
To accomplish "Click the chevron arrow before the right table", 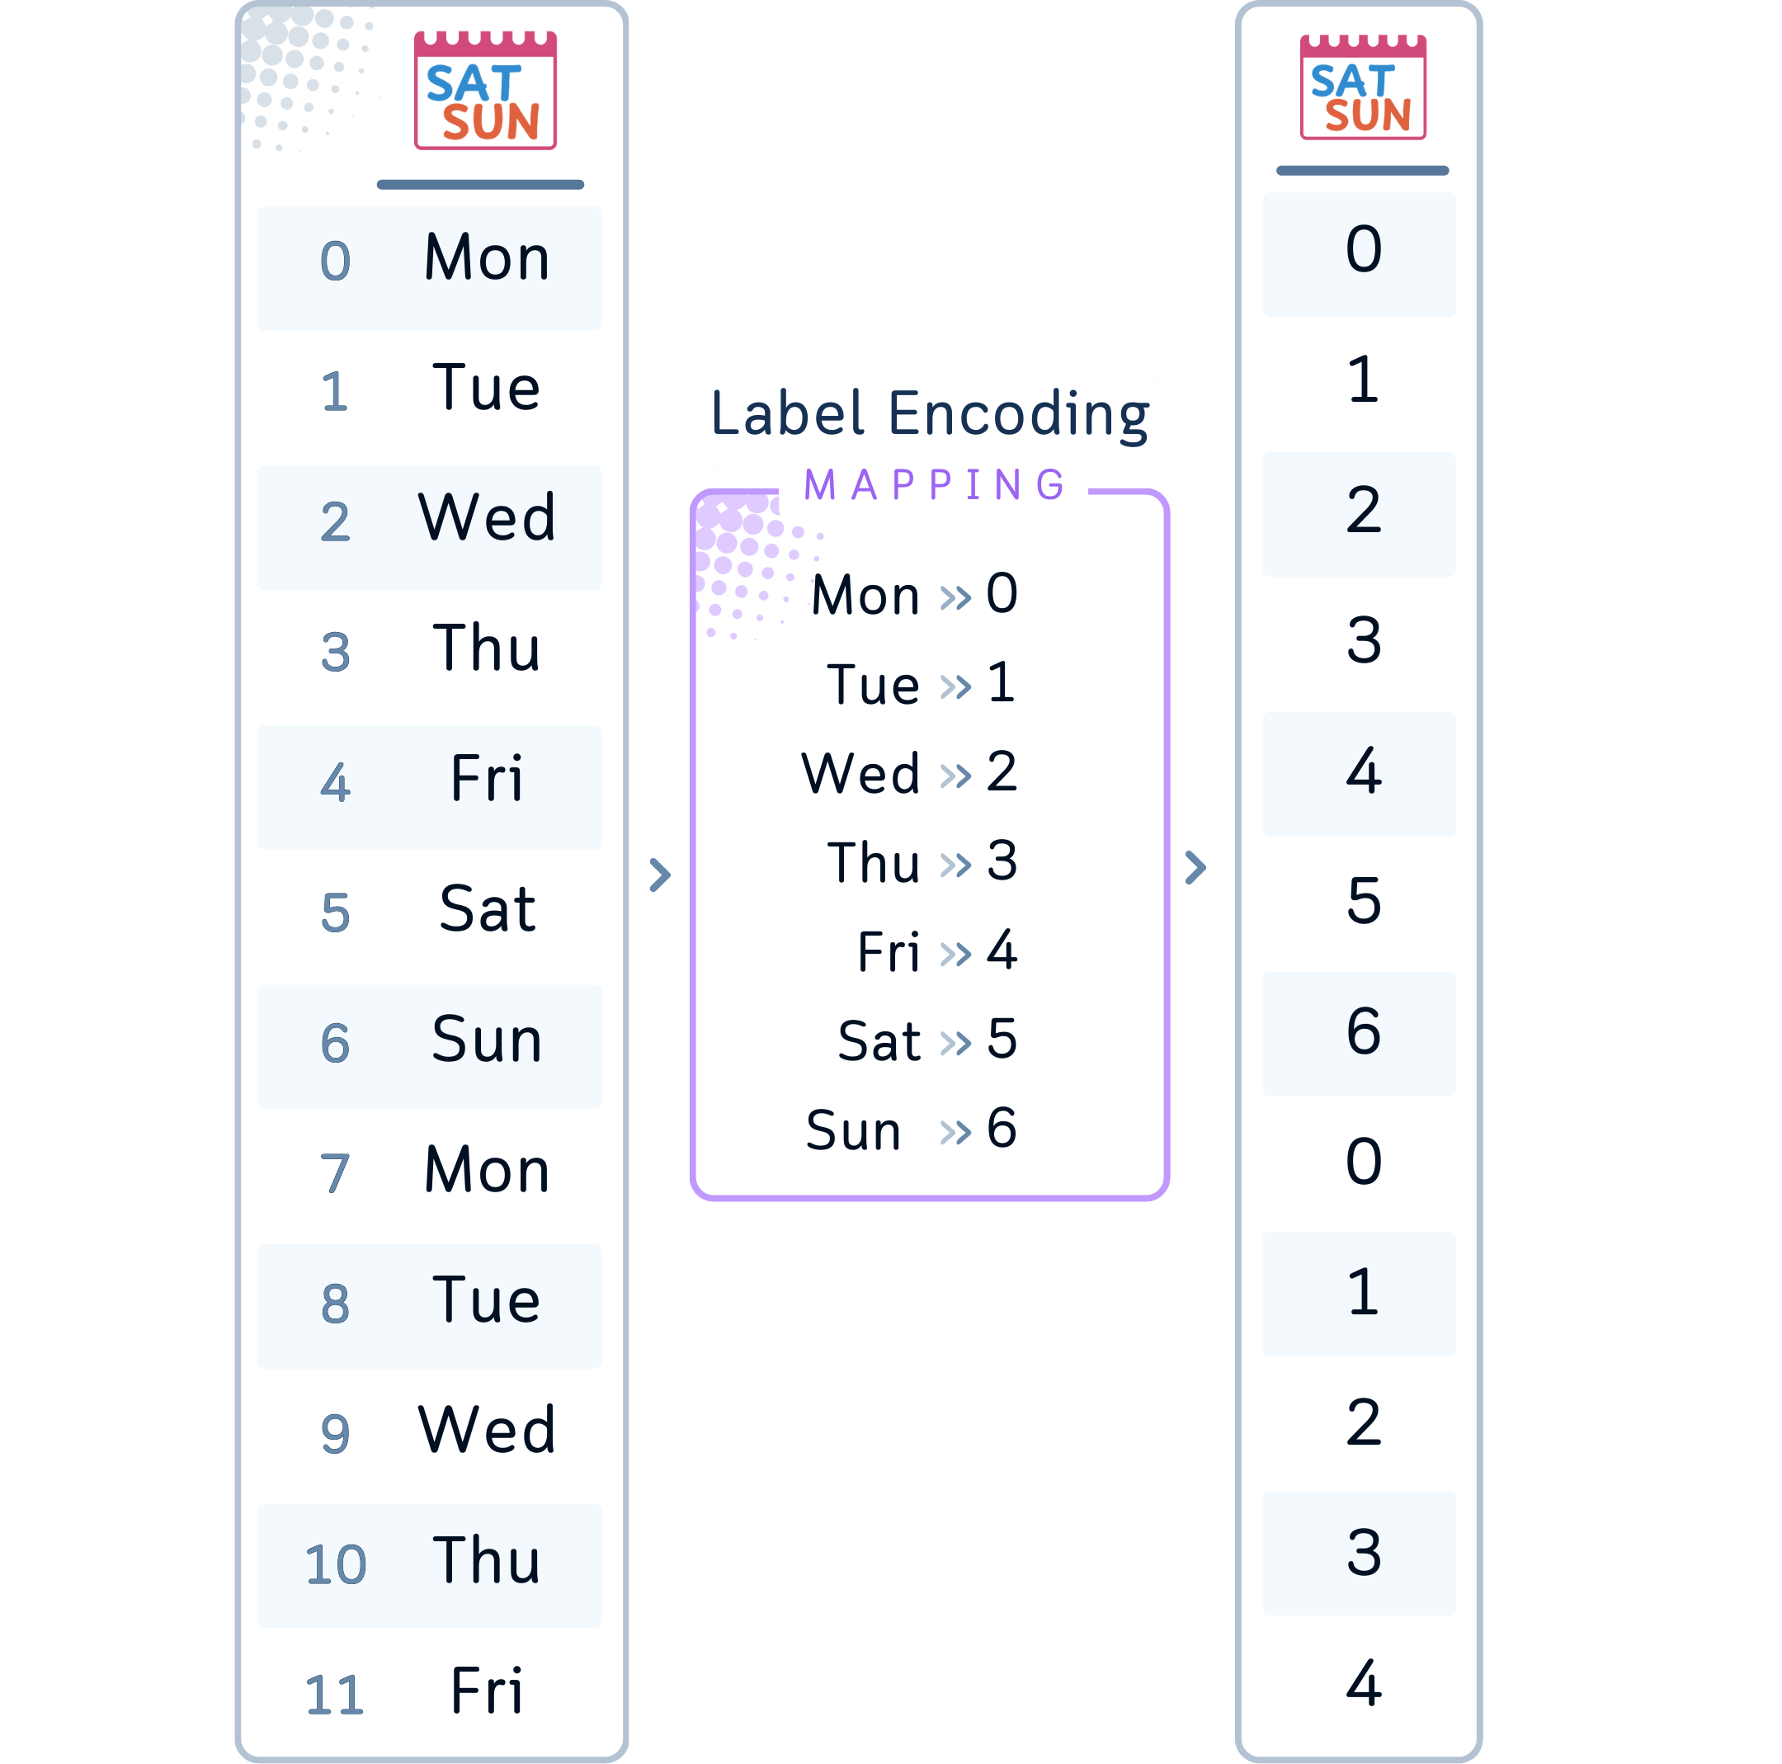I will (1195, 867).
